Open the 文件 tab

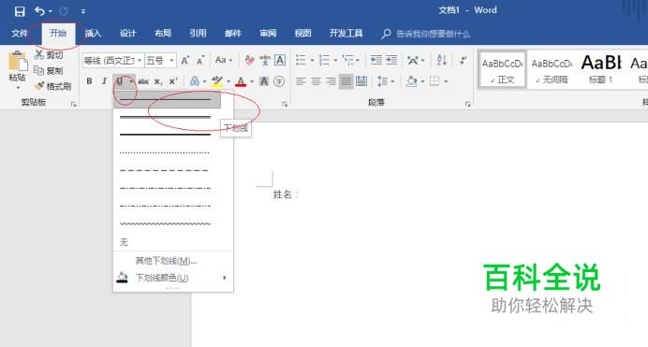20,34
